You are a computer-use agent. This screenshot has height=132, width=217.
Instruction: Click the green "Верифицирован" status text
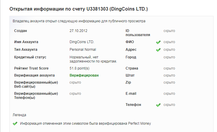coord(84,75)
